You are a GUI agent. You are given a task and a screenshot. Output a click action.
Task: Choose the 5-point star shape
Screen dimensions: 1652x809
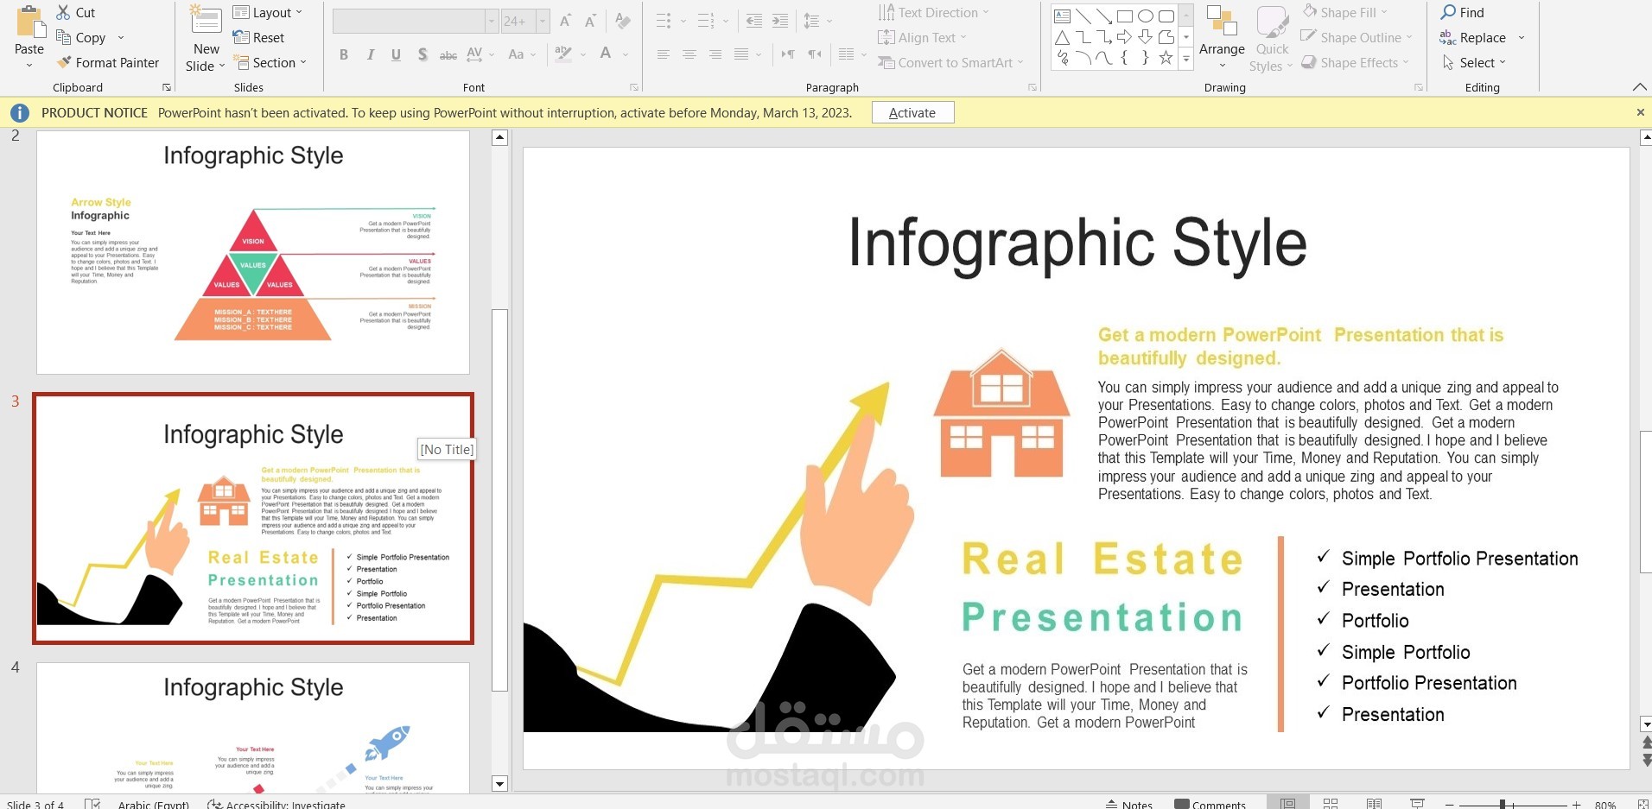(x=1166, y=58)
